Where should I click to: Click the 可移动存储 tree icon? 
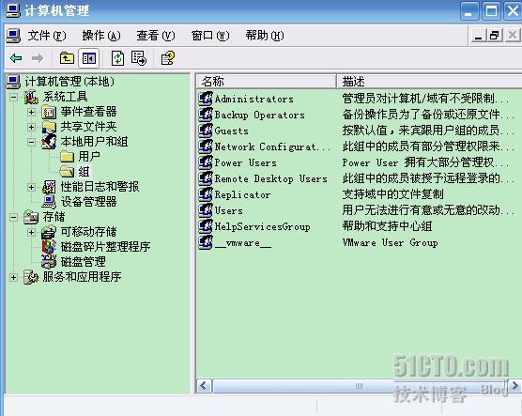coord(49,232)
